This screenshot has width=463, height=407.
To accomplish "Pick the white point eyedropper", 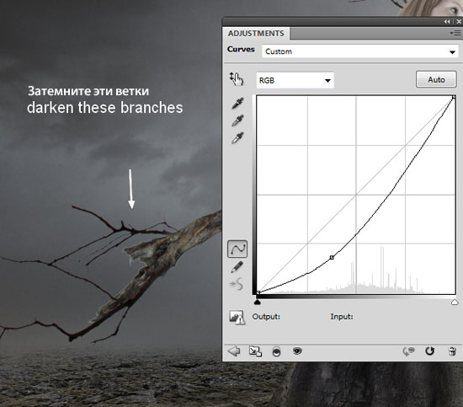I will (237, 137).
